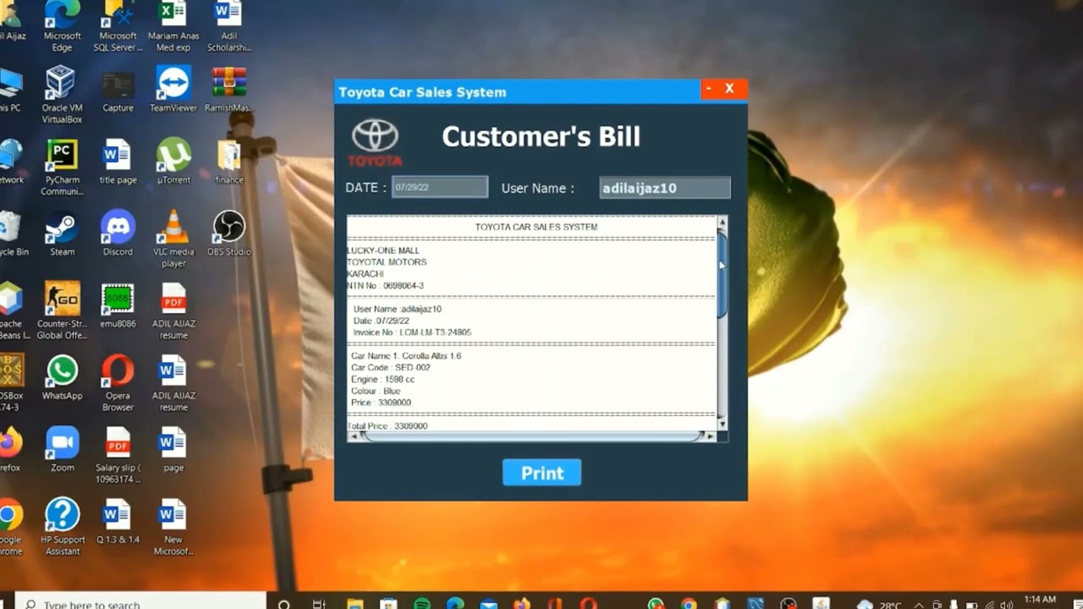
Task: Open the Mariam Anas Med exp Excel file
Action: click(x=173, y=25)
